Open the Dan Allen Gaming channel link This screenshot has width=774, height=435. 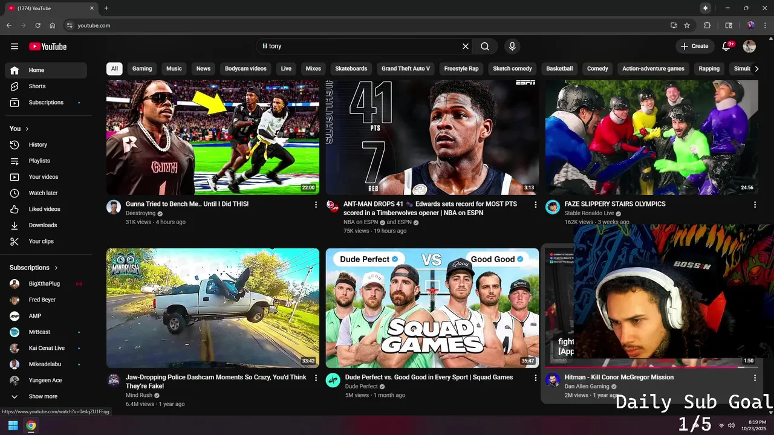tap(587, 387)
